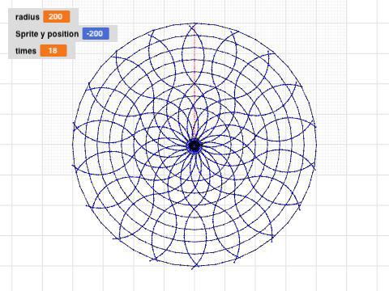This screenshot has height=291, width=389.
Task: Click the top end of the red dotted line
Action: click(x=194, y=27)
